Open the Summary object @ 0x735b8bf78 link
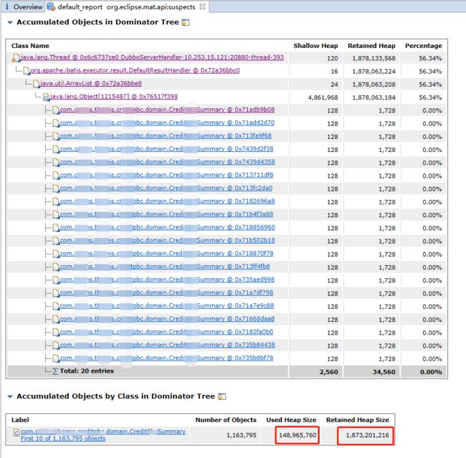The width and height of the screenshot is (466, 458). pos(166,358)
